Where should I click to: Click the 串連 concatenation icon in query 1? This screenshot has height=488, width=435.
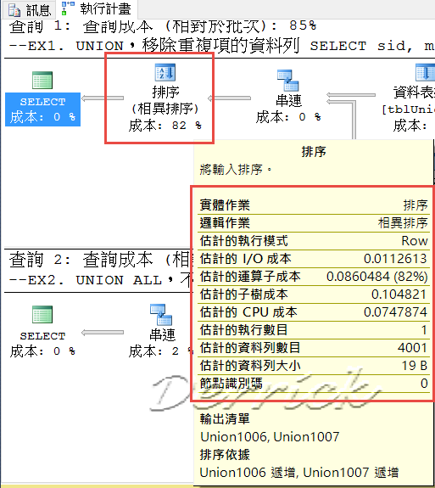pyautogui.click(x=288, y=81)
